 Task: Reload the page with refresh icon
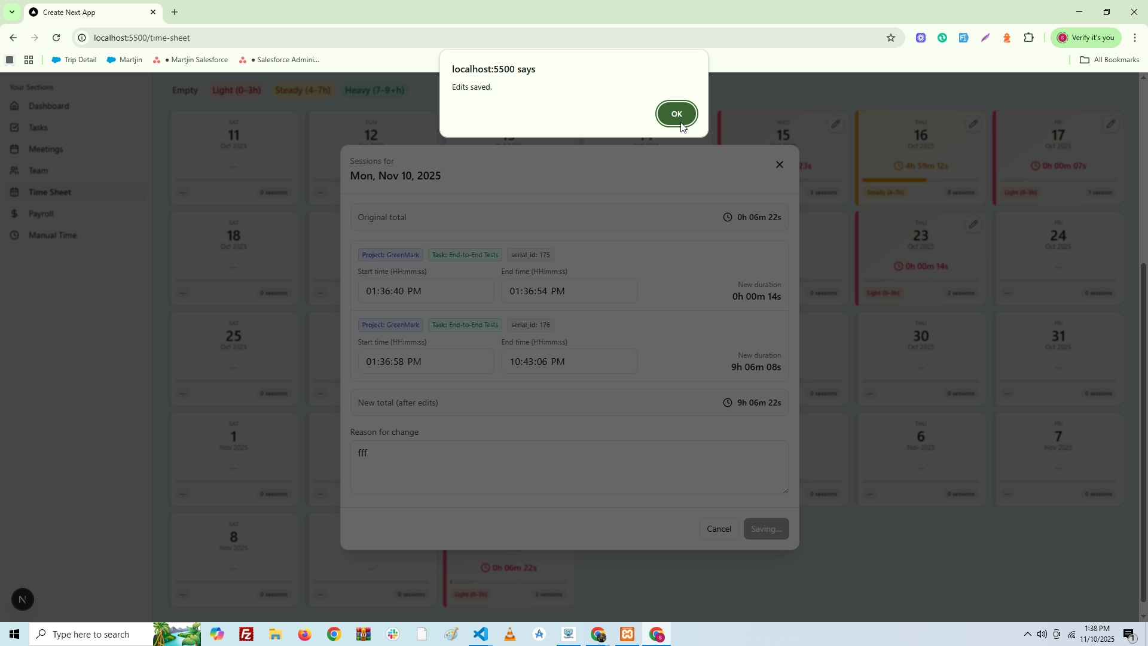point(56,38)
